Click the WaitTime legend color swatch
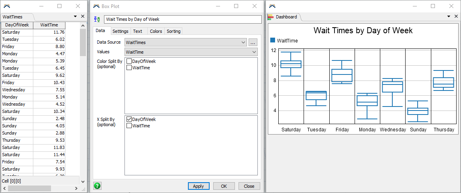Image resolution: width=461 pixels, height=193 pixels. click(273, 40)
